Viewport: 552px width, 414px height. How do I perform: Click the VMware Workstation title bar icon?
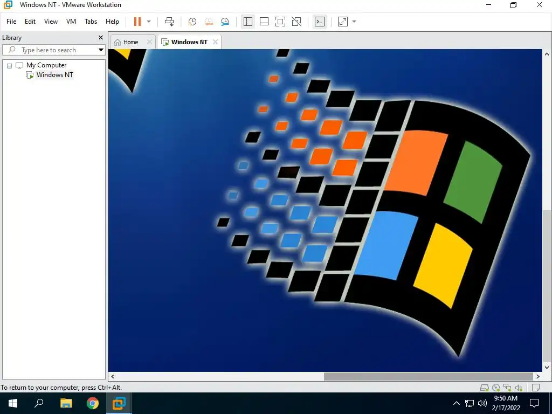coord(8,5)
